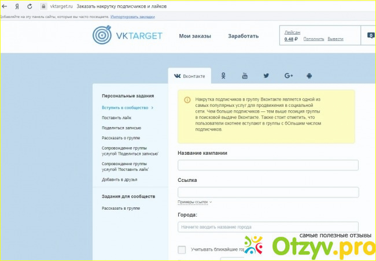Open the Google+ tab icon
376x261 pixels.
[288, 76]
